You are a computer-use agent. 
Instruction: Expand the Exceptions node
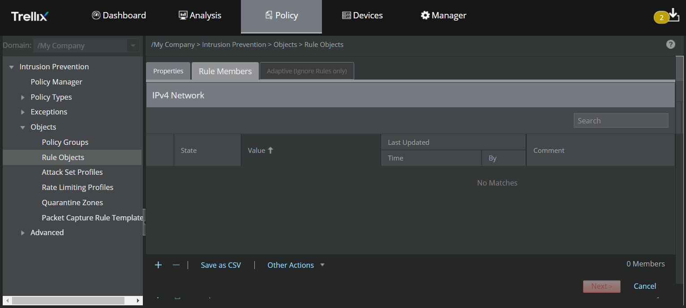click(23, 112)
